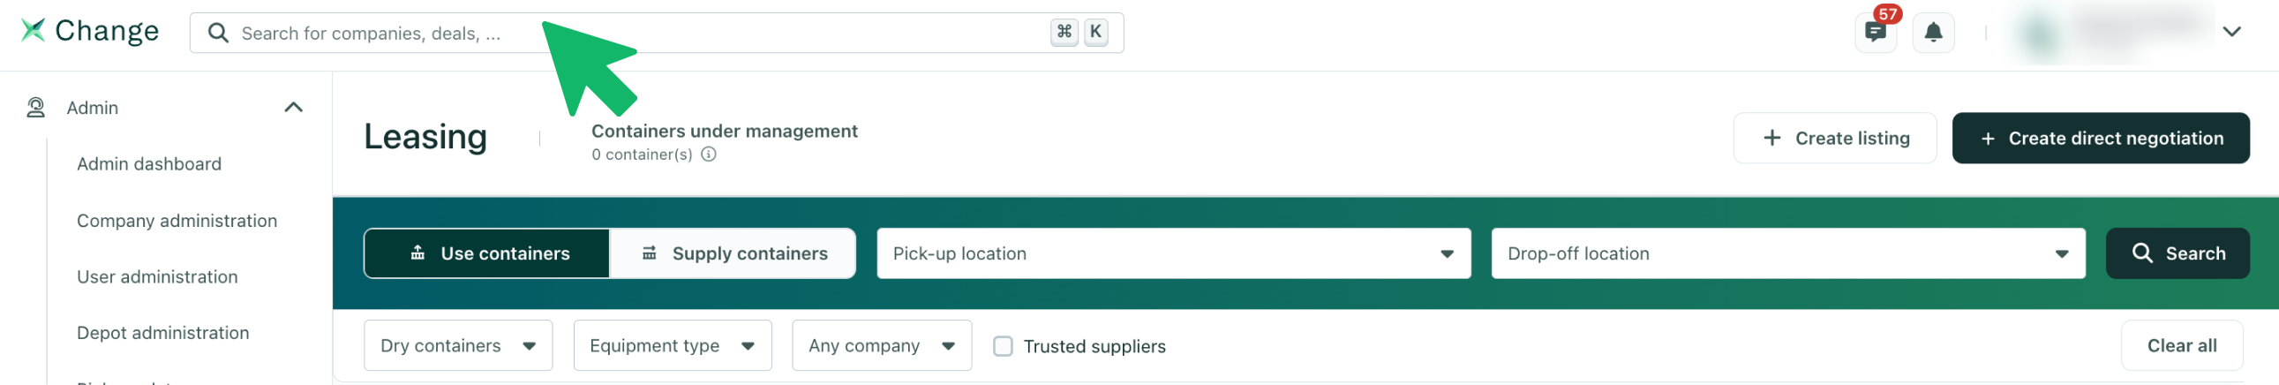This screenshot has height=385, width=2279.
Task: Enable the Trusted suppliers checkbox
Action: 1003,346
